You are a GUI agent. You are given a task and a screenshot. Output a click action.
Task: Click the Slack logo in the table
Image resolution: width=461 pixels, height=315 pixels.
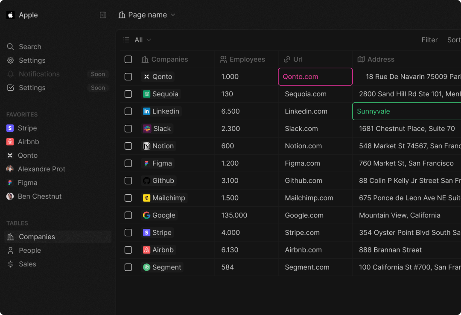point(147,129)
